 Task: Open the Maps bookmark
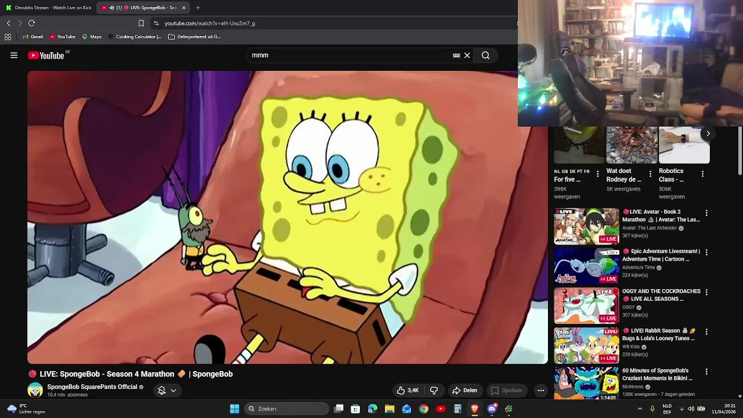(x=92, y=37)
